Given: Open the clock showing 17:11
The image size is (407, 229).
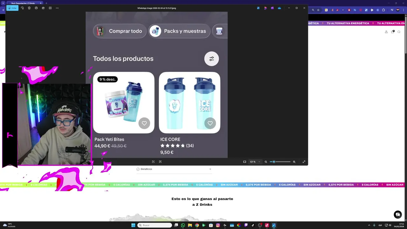Looking at the screenshot, I should [399, 225].
